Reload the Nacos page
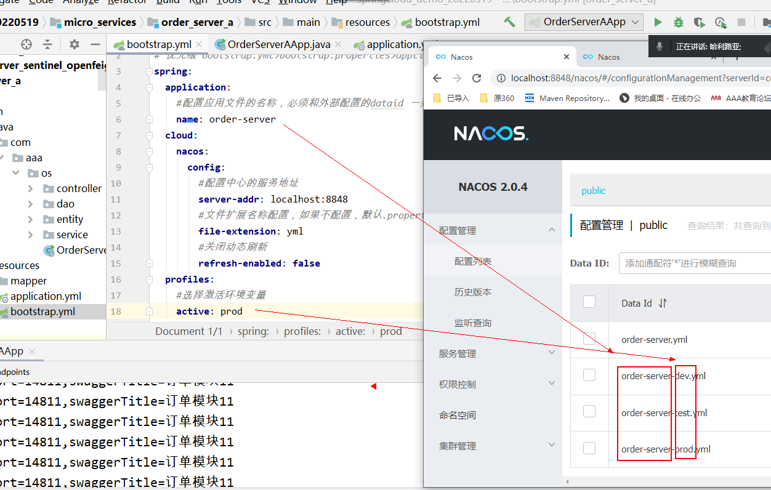Screen dimensions: 771x490 (476, 78)
